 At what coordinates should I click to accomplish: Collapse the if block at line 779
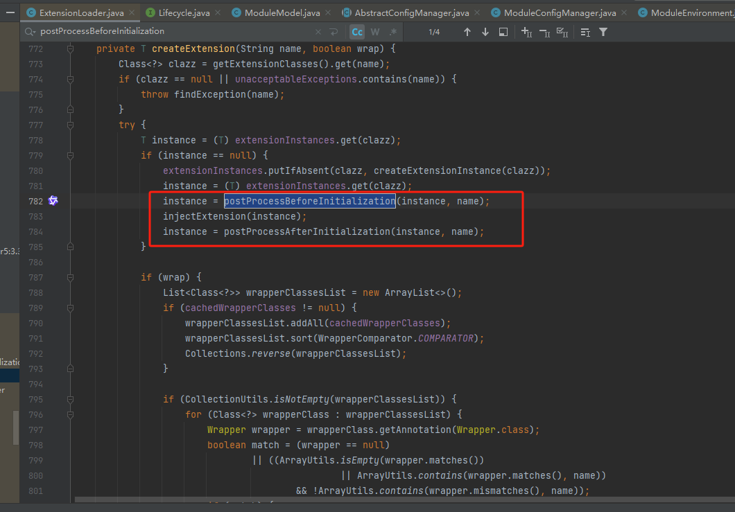click(70, 155)
